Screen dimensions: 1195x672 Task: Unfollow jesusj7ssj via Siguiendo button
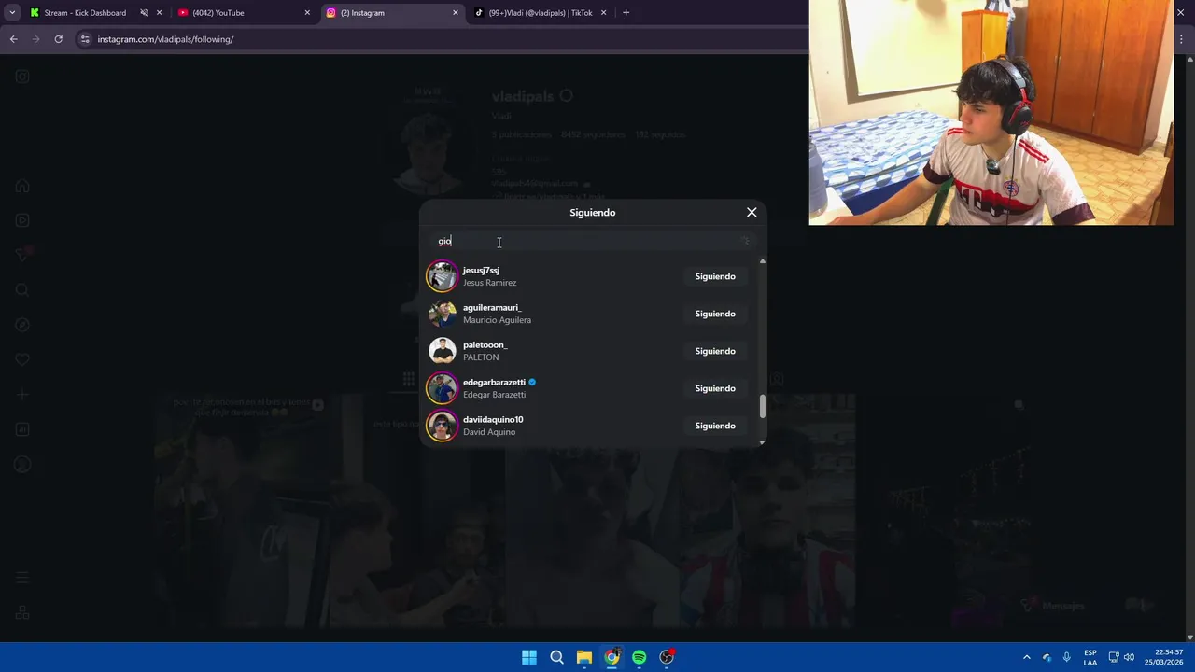pyautogui.click(x=715, y=276)
